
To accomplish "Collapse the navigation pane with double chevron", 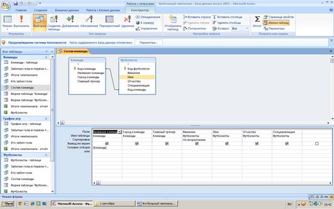I will coord(52,51).
